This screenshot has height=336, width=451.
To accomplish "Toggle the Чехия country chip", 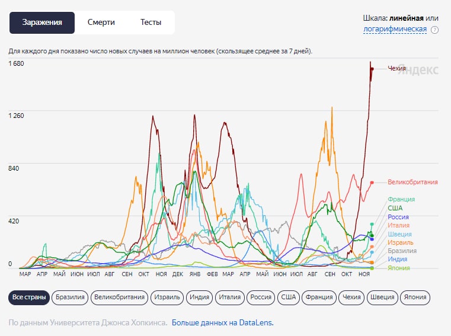I will click(351, 297).
